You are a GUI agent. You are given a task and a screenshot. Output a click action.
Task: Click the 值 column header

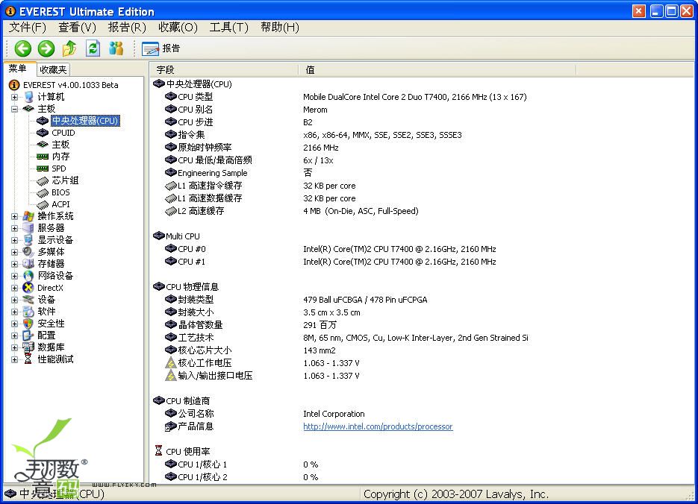coord(437,70)
